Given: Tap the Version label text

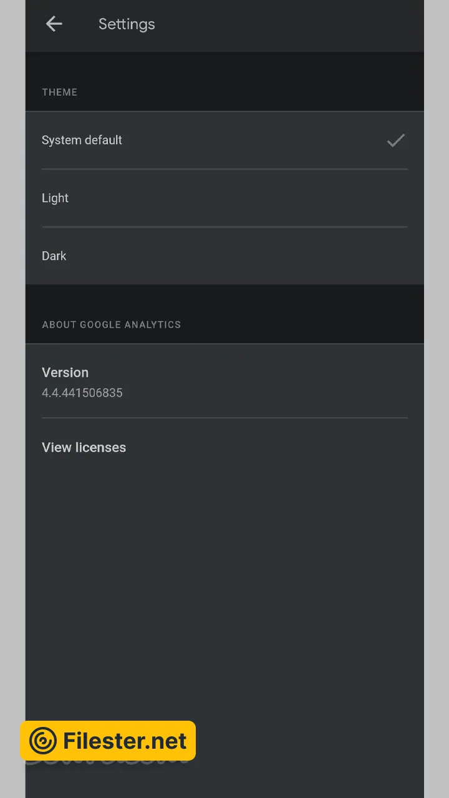Looking at the screenshot, I should [x=65, y=373].
